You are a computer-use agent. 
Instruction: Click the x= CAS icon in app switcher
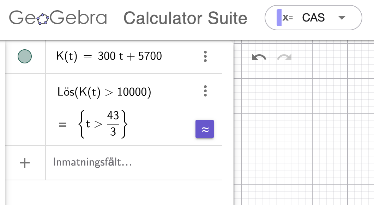click(284, 18)
